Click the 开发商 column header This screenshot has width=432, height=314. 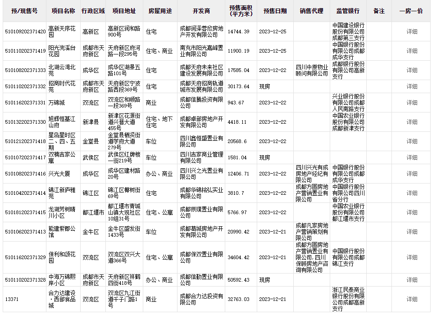tap(201, 11)
